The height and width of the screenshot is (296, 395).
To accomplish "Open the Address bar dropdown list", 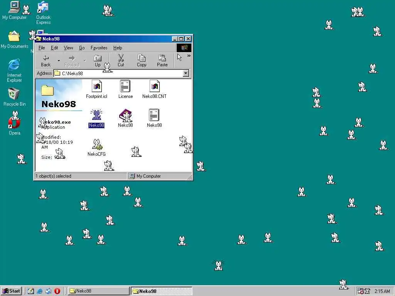I will coord(186,73).
